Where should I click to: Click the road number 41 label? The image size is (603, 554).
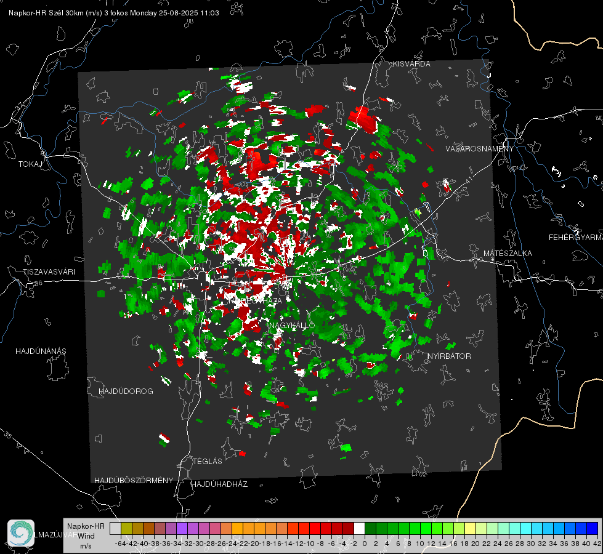coord(469,180)
